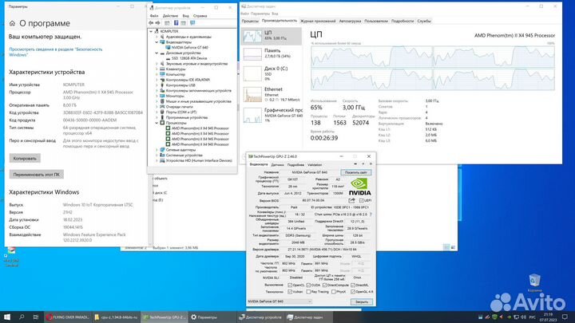This screenshot has width=575, height=323.
Task: Open the Windows Security details link
Action: (x=56, y=52)
